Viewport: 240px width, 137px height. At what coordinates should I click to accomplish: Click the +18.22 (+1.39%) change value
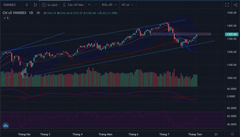pyautogui.click(x=107, y=13)
